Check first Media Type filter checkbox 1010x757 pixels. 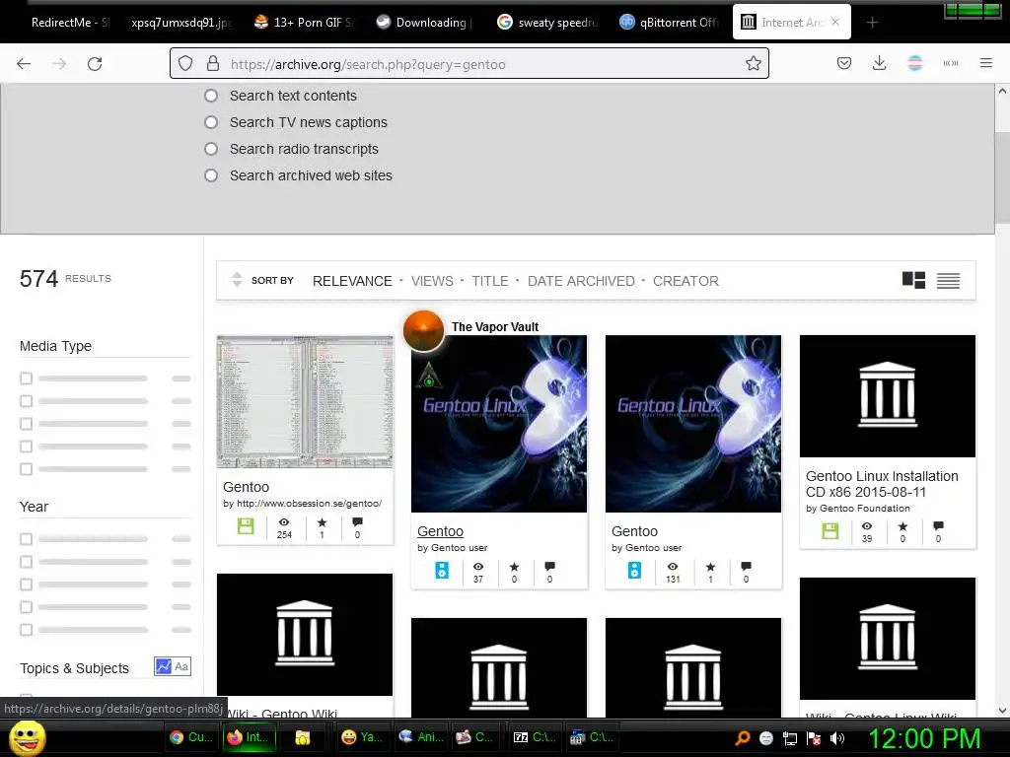click(26, 378)
